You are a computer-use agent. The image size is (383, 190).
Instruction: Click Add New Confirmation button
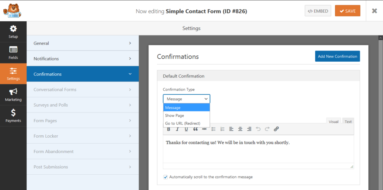click(x=337, y=56)
